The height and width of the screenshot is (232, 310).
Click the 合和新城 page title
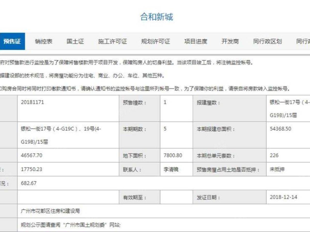click(157, 17)
